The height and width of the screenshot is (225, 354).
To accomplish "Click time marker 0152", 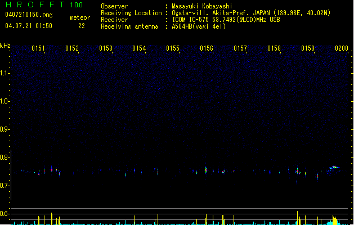I will (72, 48).
